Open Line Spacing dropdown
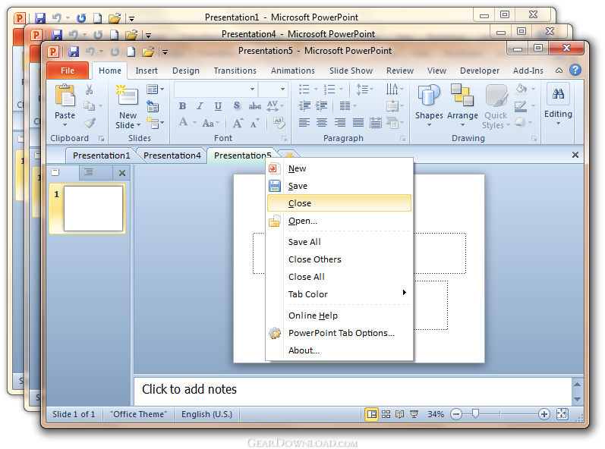The height and width of the screenshot is (449, 605). tap(364, 89)
